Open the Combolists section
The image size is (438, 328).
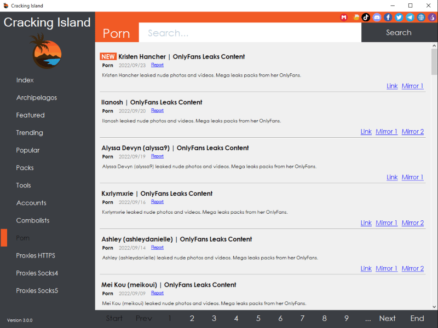click(x=33, y=221)
